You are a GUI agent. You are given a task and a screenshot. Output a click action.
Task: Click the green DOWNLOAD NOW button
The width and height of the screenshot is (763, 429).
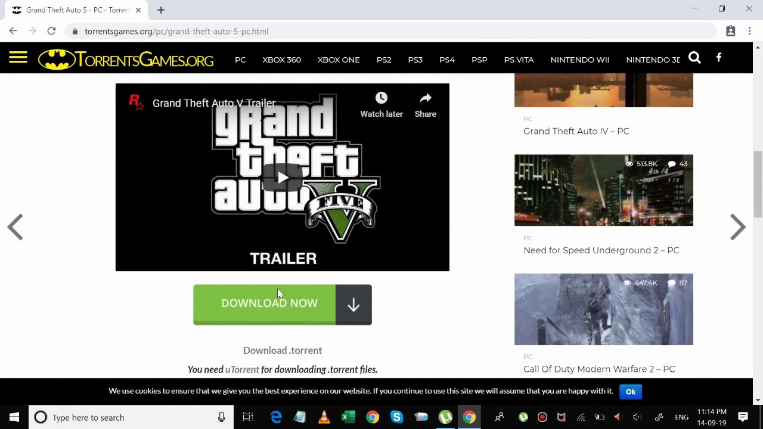click(x=265, y=304)
